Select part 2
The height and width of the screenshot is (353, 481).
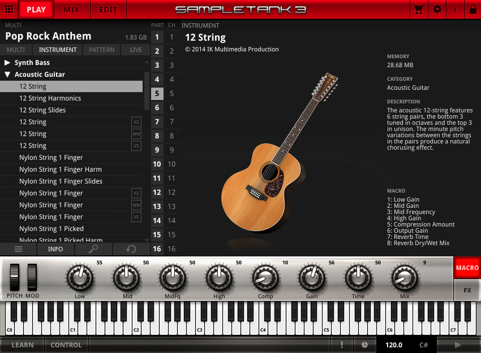pos(157,51)
